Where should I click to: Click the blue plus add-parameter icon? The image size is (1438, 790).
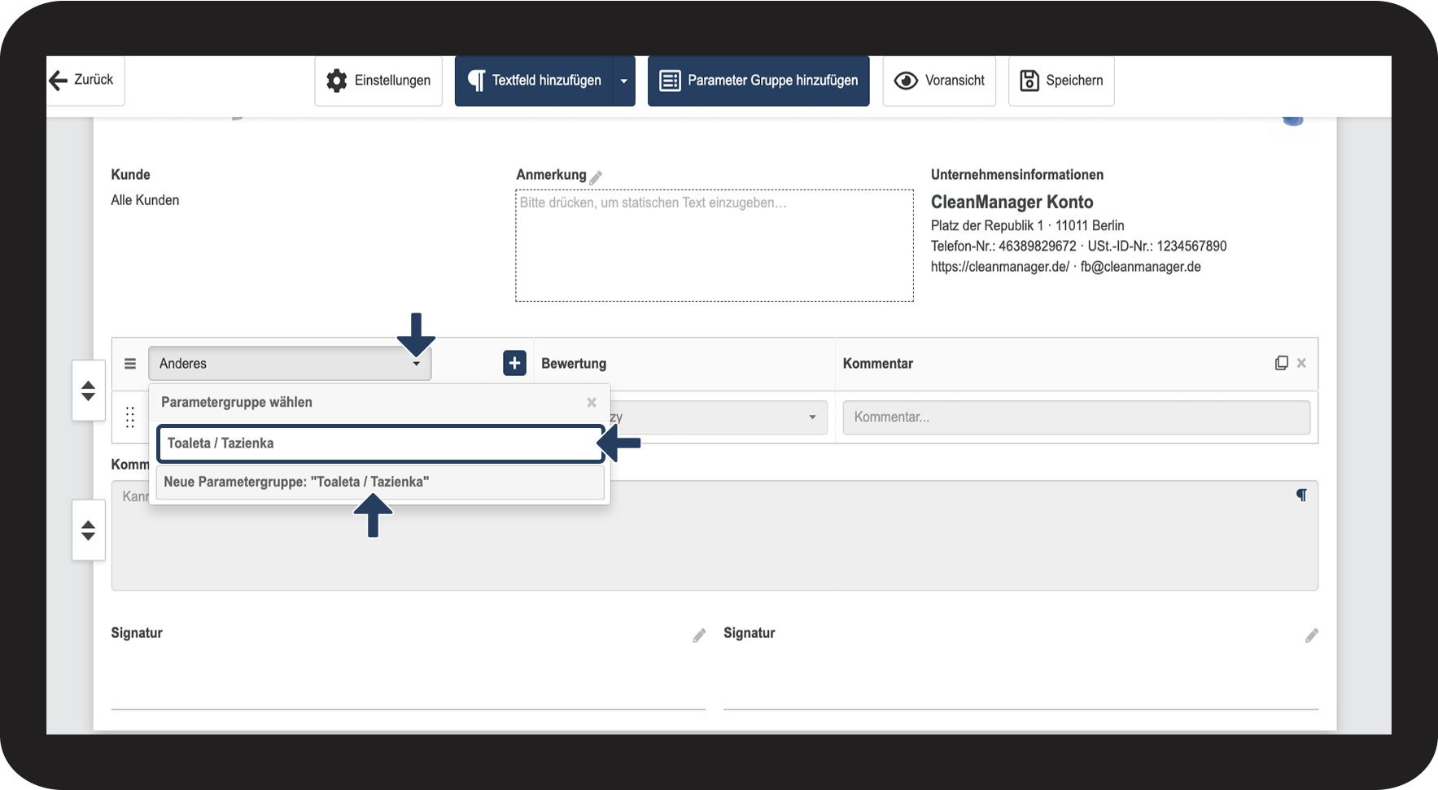pos(514,363)
